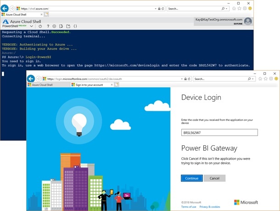
Task: Close the Sign in to your account tab
Action: (x=112, y=85)
